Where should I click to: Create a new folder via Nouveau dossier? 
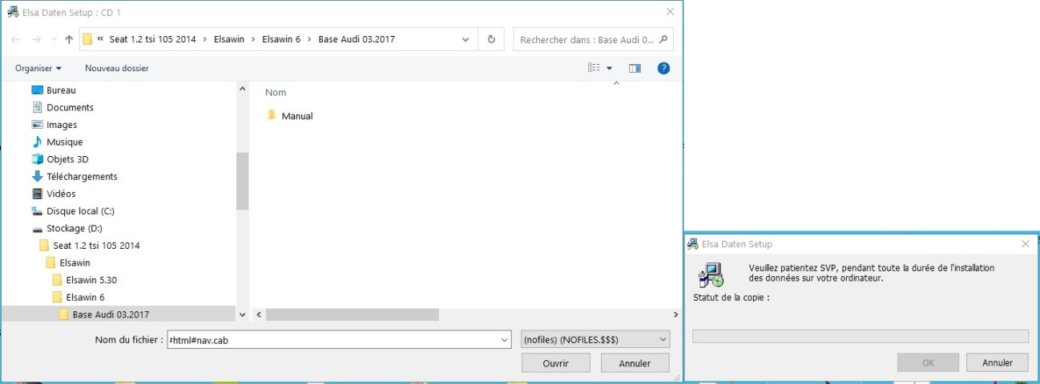coord(117,68)
